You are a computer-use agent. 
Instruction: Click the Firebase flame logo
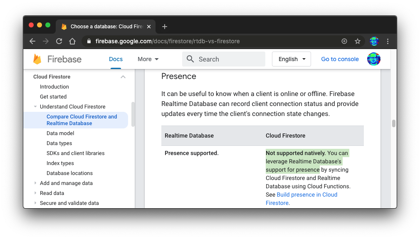pos(37,59)
